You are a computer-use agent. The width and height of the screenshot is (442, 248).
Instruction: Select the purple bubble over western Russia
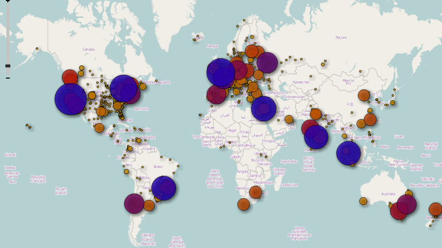click(267, 62)
